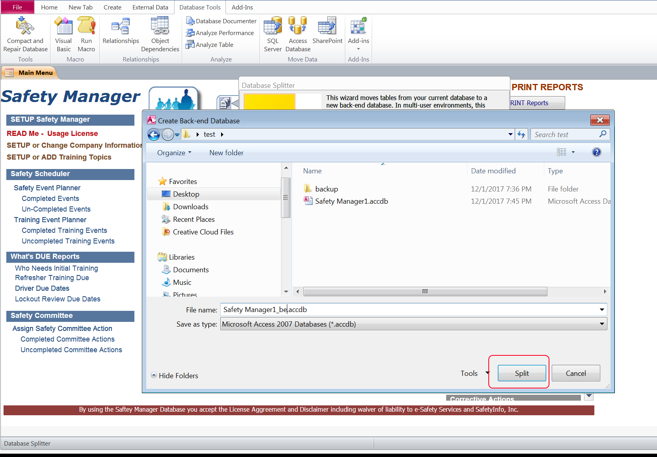The width and height of the screenshot is (657, 457).
Task: Open dialog help question mark
Action: pyautogui.click(x=597, y=152)
